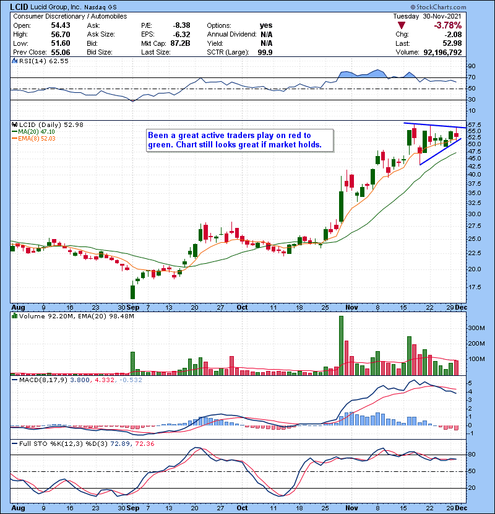Click the MA(20) 47.10 legend label

37,131
